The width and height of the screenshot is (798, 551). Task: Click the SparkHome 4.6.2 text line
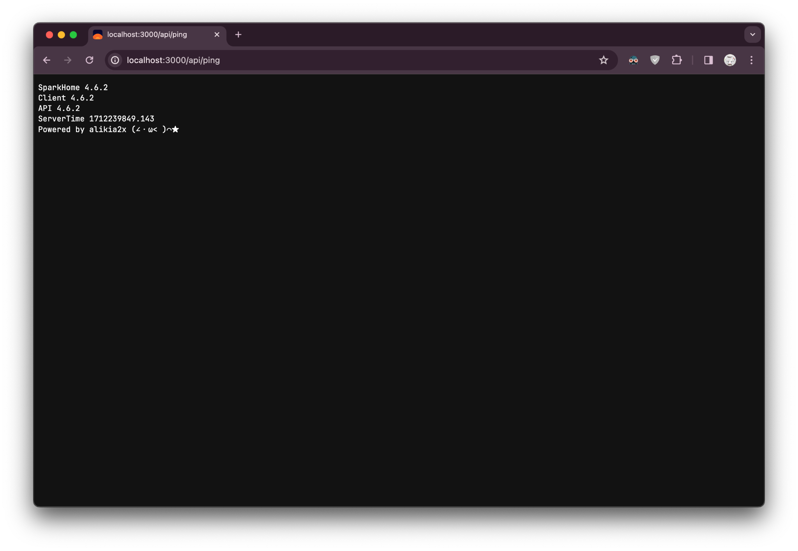click(x=73, y=88)
